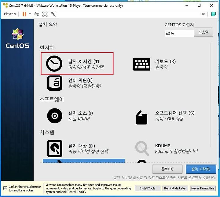Click 설치 대상 (D) label
Image resolution: width=220 pixels, height=197 pixels.
[x=82, y=146]
